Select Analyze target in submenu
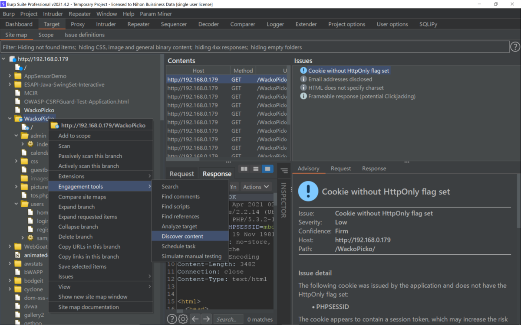This screenshot has width=521, height=325. [190, 226]
